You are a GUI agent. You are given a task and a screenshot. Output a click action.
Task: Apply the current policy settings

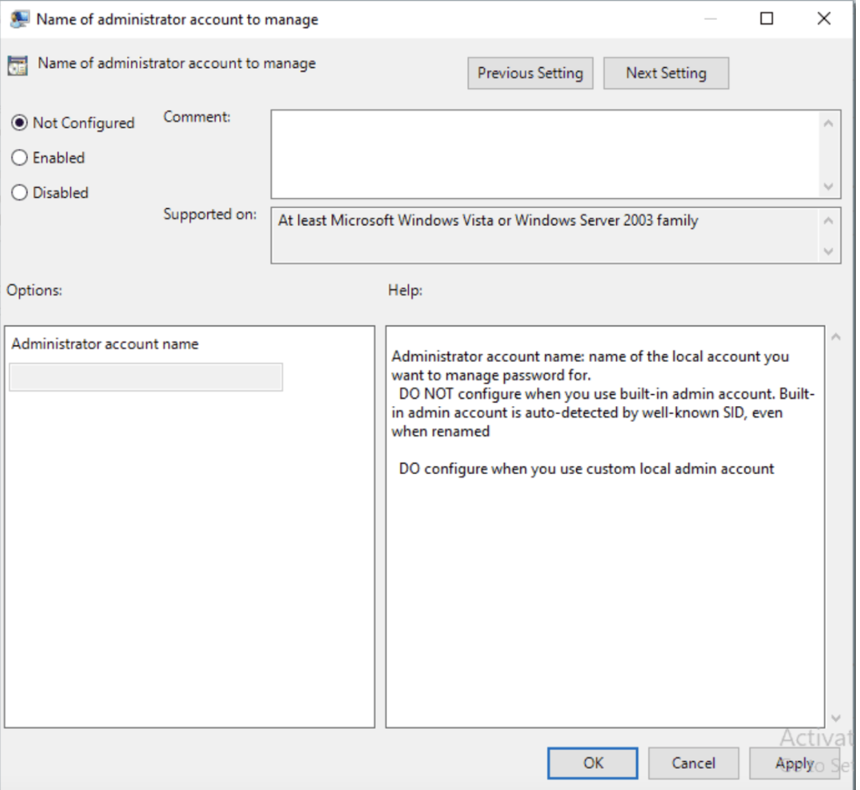(794, 763)
